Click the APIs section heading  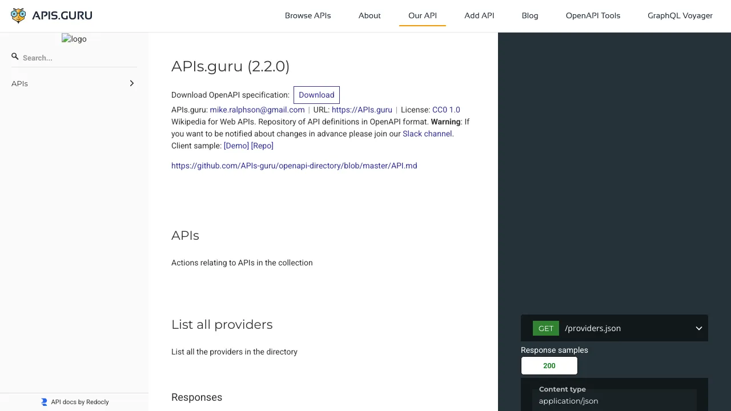185,236
